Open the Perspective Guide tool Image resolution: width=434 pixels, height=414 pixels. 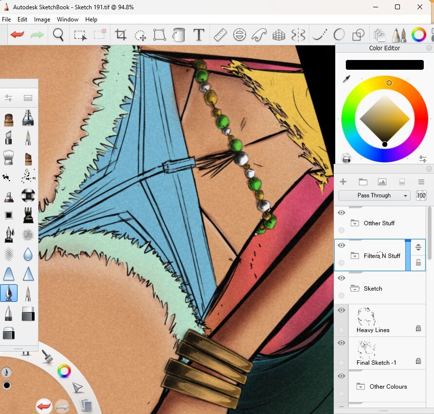coord(279,35)
